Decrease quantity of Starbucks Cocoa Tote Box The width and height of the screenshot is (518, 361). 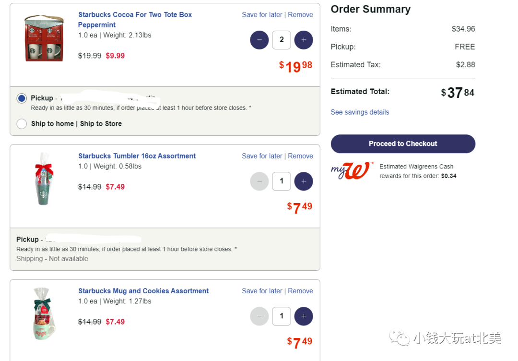click(x=259, y=40)
